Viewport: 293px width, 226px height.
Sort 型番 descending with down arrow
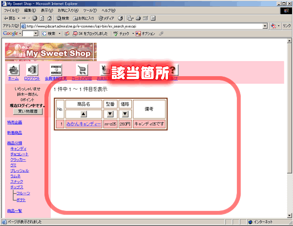110,114
